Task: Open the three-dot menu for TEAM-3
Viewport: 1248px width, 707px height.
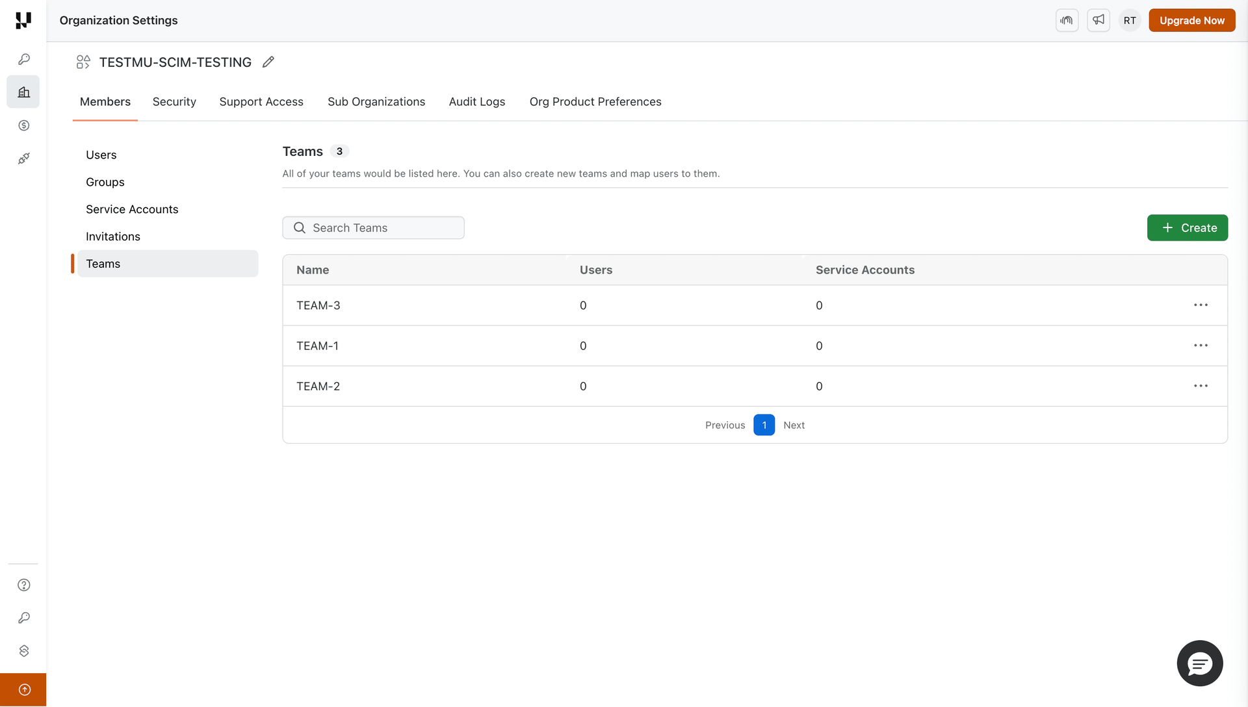Action: (1200, 305)
